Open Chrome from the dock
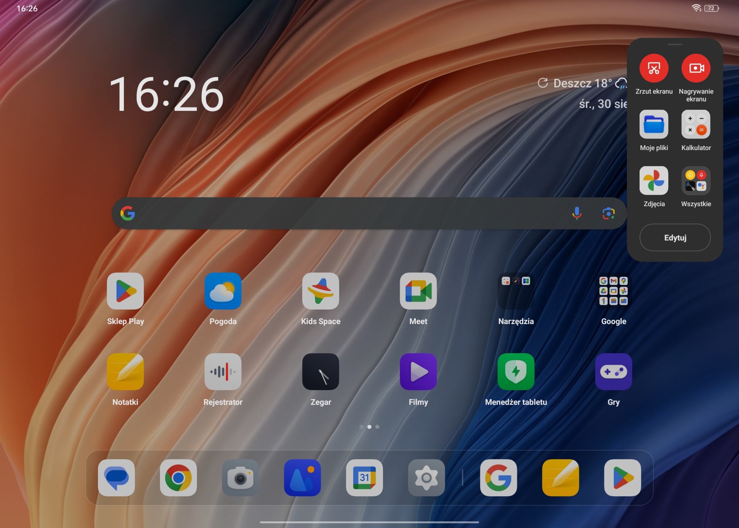Image resolution: width=739 pixels, height=528 pixels. point(178,478)
